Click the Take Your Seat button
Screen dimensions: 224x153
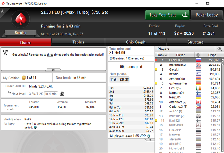(x=167, y=15)
